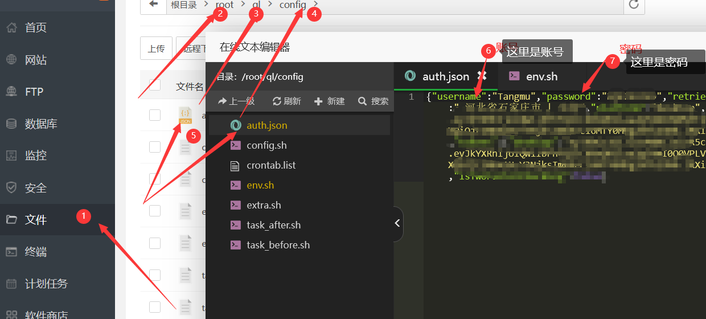The height and width of the screenshot is (319, 706).
Task: Click the 终端 terminal icon
Action: 11,251
